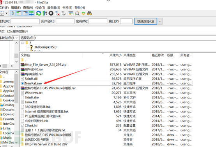
Task: Select Cookies folder in local list
Action: coord(9,100)
